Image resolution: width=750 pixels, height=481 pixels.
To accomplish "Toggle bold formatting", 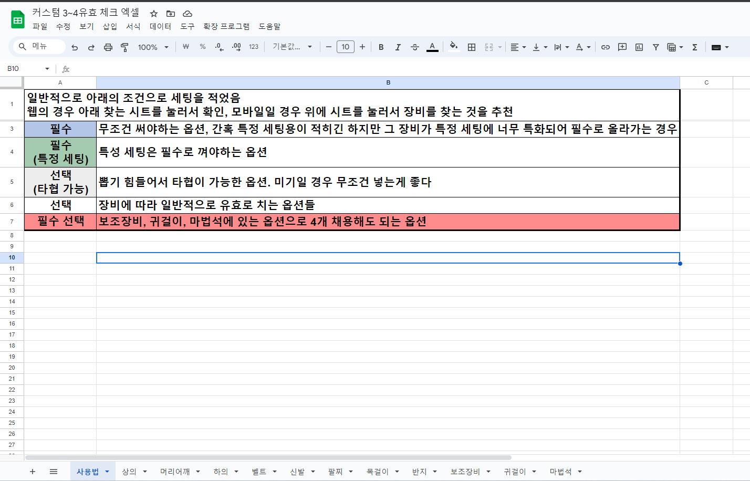I will pos(381,47).
